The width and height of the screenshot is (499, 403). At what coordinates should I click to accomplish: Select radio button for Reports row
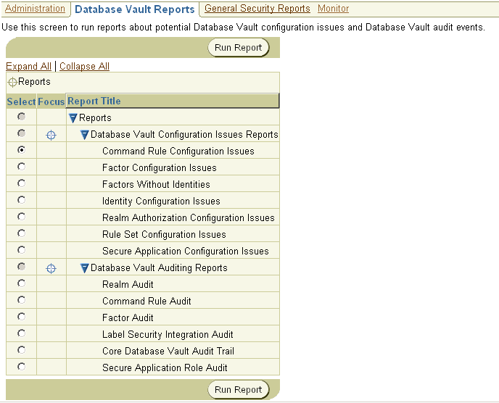coord(21,117)
